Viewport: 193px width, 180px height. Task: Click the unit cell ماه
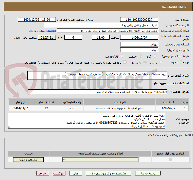(x=71, y=108)
